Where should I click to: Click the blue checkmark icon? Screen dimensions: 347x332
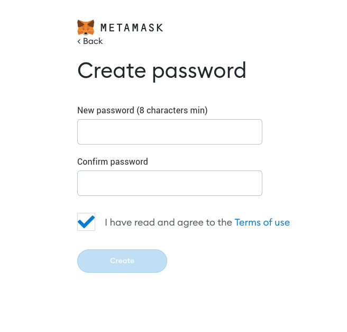(x=86, y=222)
